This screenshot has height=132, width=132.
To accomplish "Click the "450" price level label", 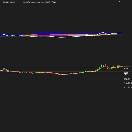I will pos(126,68).
